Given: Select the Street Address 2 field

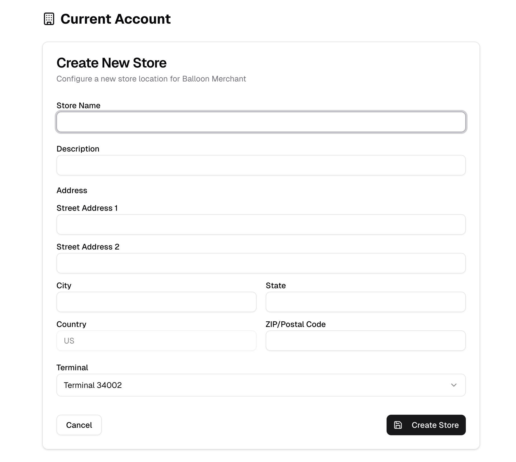Looking at the screenshot, I should click(261, 263).
